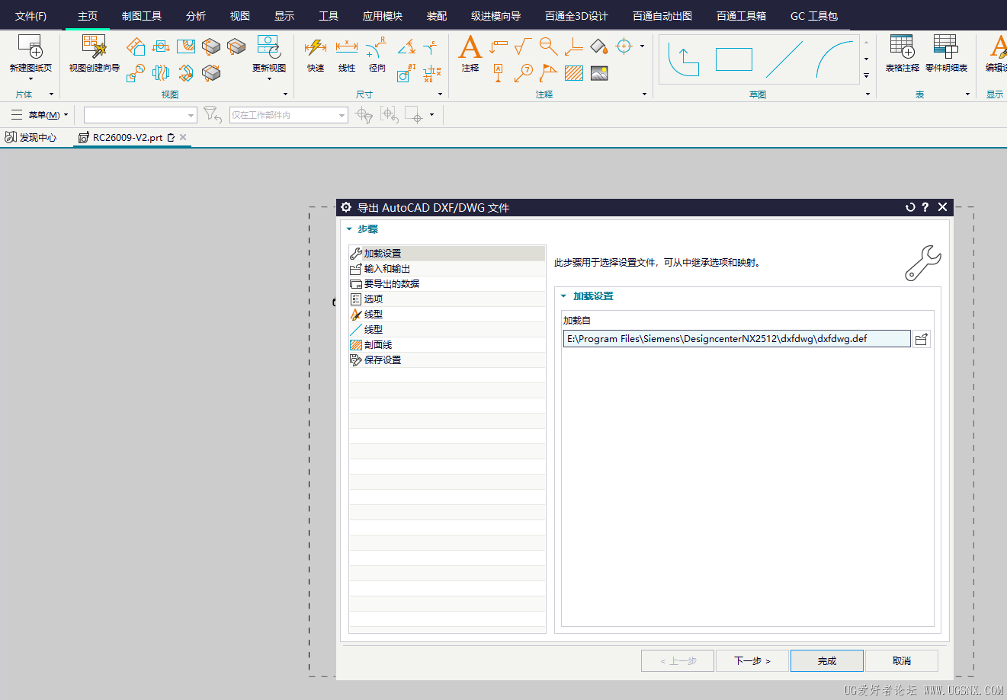Reset the export dialog with reset icon
This screenshot has height=700, width=1007.
[910, 207]
